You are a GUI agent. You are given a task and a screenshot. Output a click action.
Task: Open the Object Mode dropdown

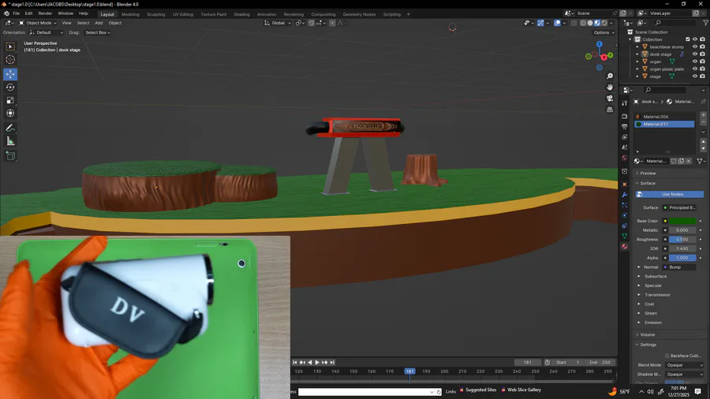[38, 23]
